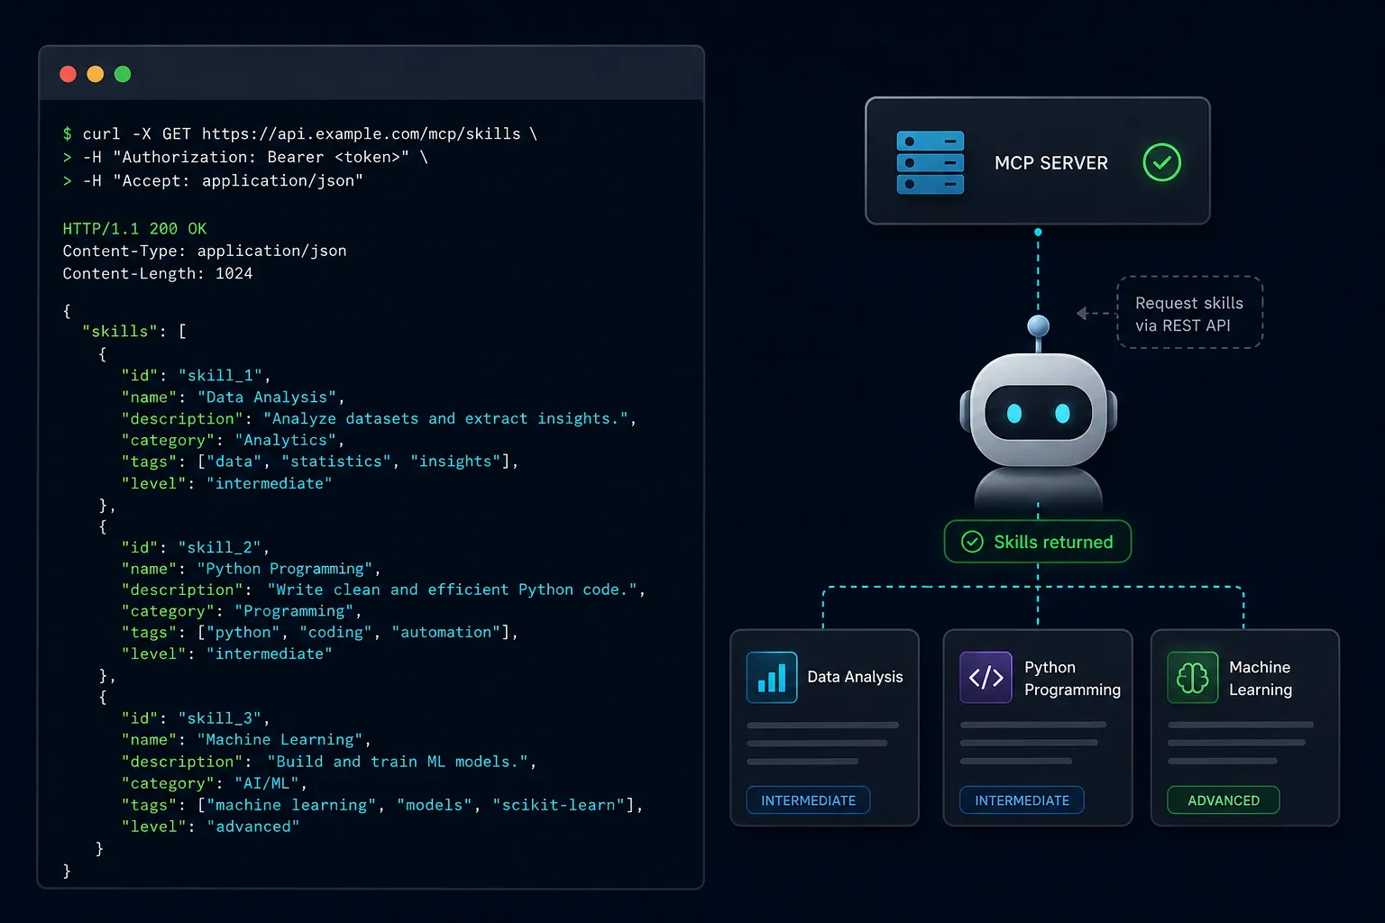This screenshot has height=923, width=1385.
Task: Open the "Data Analysis" card title
Action: pyautogui.click(x=855, y=677)
